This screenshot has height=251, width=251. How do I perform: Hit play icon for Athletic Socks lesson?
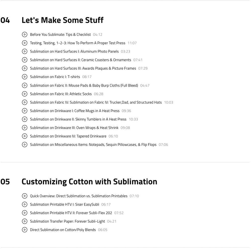click(25, 94)
